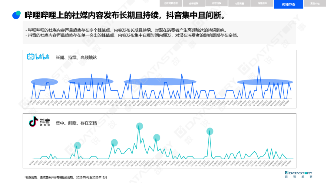
Task: Select the tallest teal peak marker on the Douyin chart
Action: (140, 126)
